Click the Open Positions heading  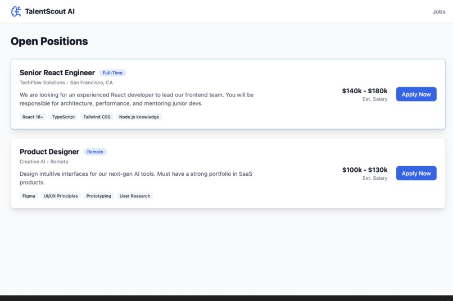pyautogui.click(x=49, y=41)
